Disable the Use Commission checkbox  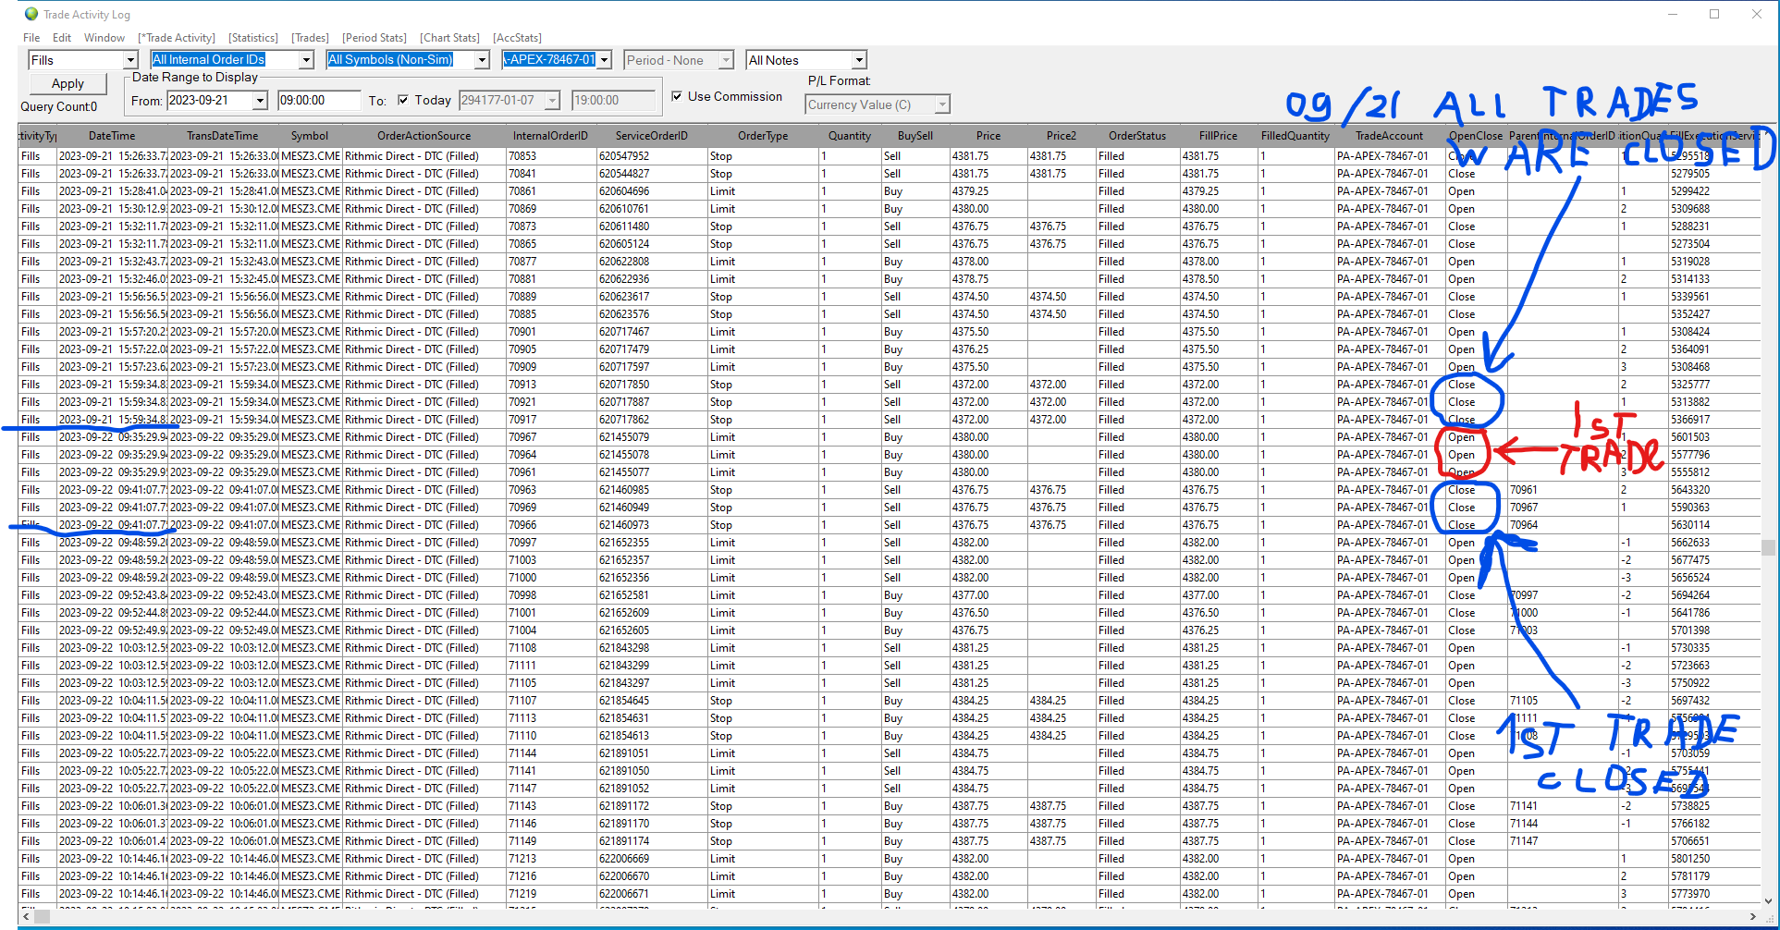click(677, 96)
